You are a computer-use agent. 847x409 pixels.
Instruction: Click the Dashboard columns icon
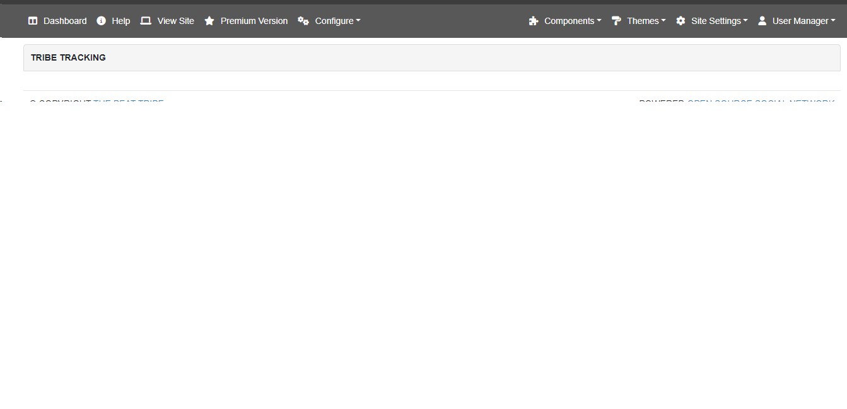(x=33, y=21)
